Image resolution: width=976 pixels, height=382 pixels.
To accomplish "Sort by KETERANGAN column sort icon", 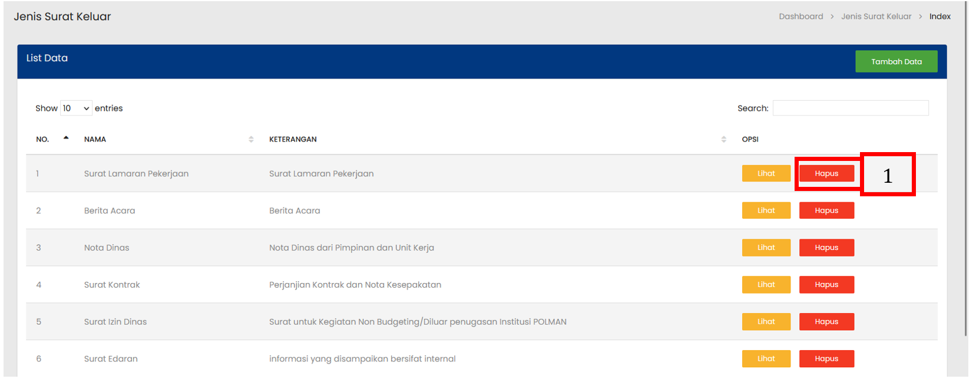I will (723, 139).
